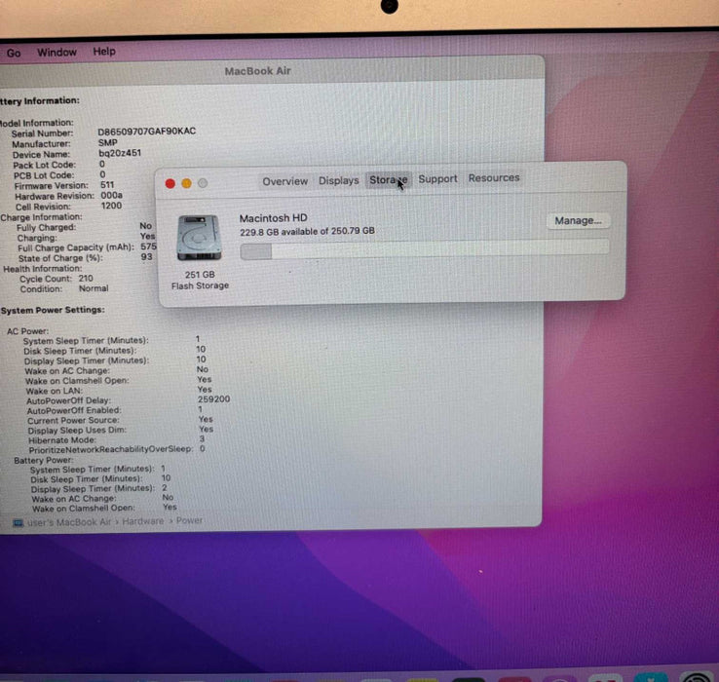
Task: Click the device name bq20z451
Action: point(120,153)
